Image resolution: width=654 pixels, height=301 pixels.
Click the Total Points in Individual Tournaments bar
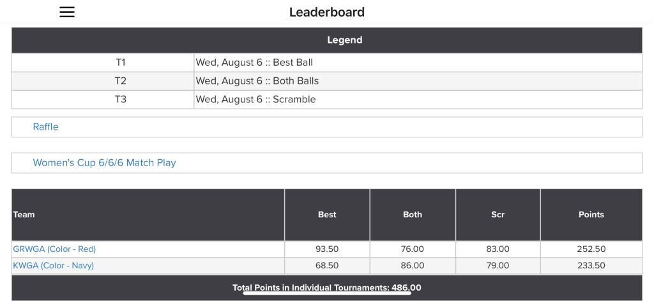click(326, 288)
